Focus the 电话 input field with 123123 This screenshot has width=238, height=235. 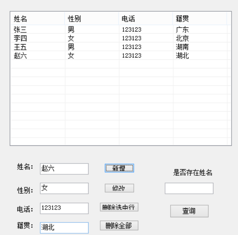pos(64,208)
